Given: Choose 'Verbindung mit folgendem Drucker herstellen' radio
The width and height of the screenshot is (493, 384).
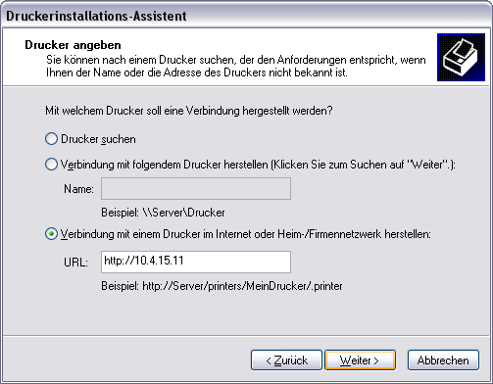Looking at the screenshot, I should point(51,165).
